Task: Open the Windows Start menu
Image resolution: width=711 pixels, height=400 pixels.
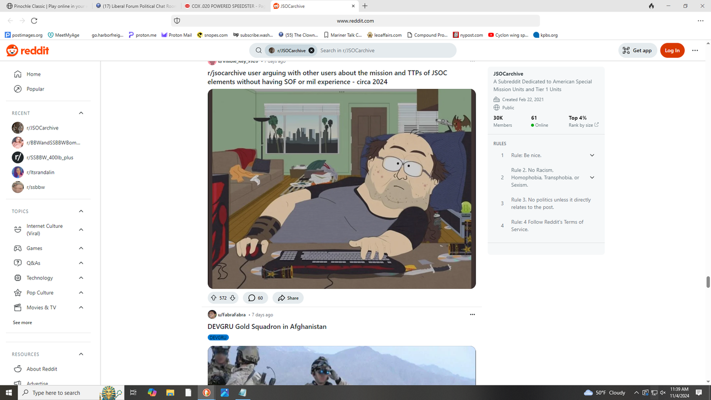Action: pyautogui.click(x=9, y=393)
